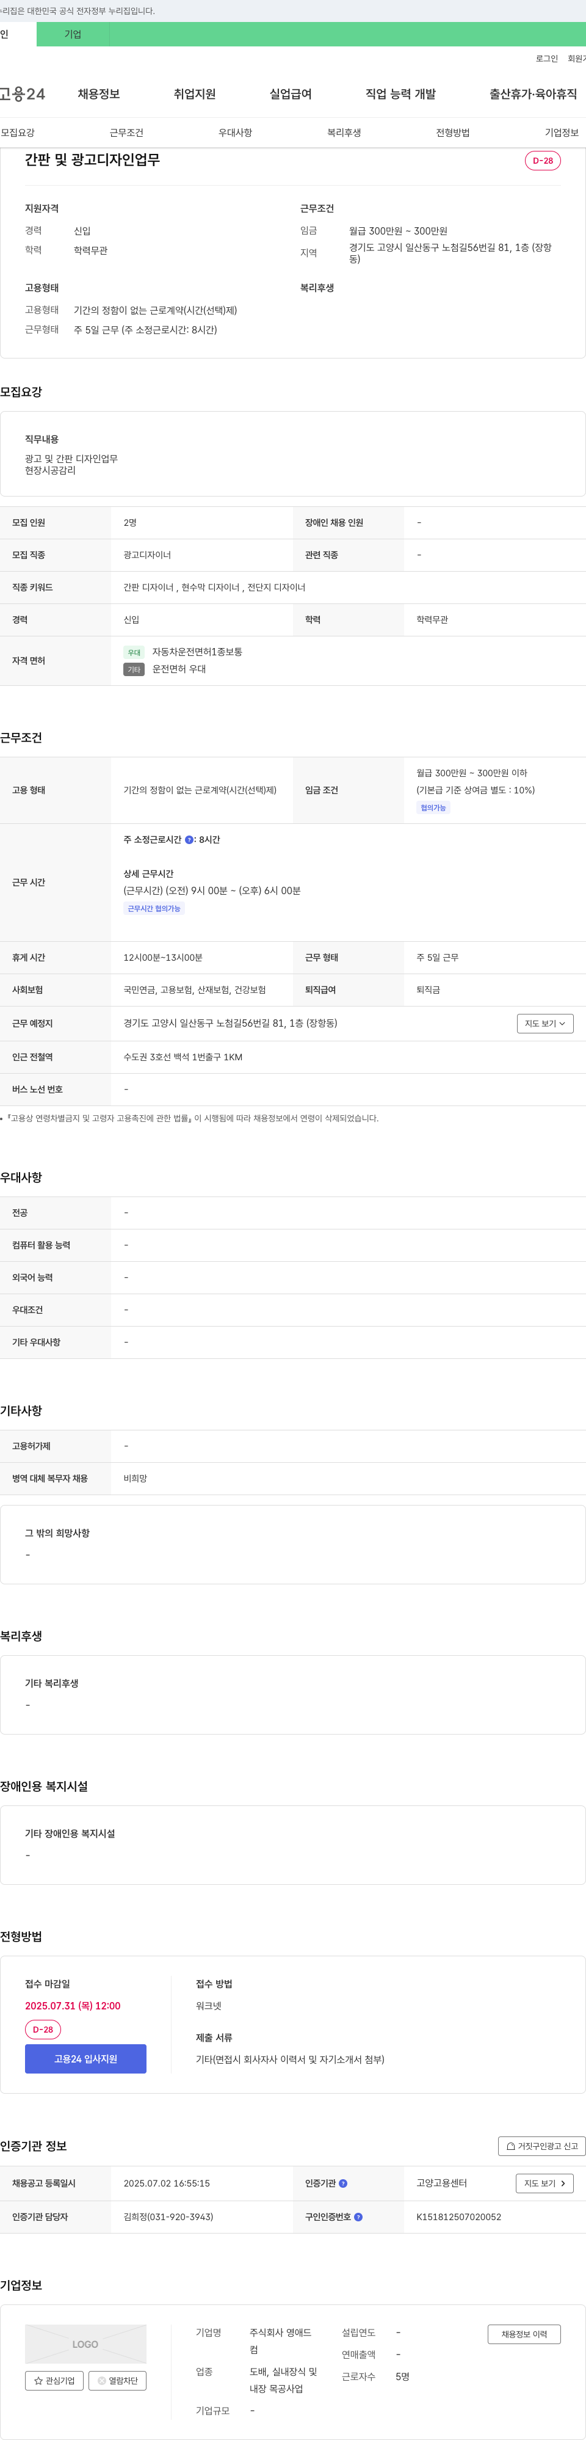
Task: Click the company name 주식회사 영애드컴
Action: pyautogui.click(x=280, y=2342)
